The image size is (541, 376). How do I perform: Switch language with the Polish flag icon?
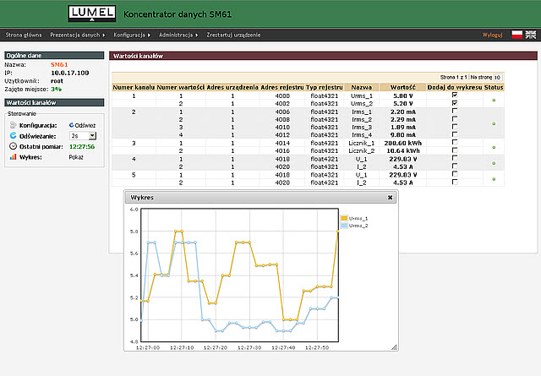pos(516,35)
